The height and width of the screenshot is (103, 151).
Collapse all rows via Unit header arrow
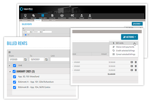coord(10,66)
